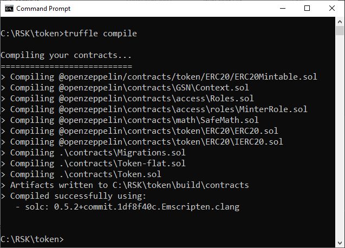Click the 'truffle compile' command line
Screen dimensions: 345x248
tap(69, 34)
